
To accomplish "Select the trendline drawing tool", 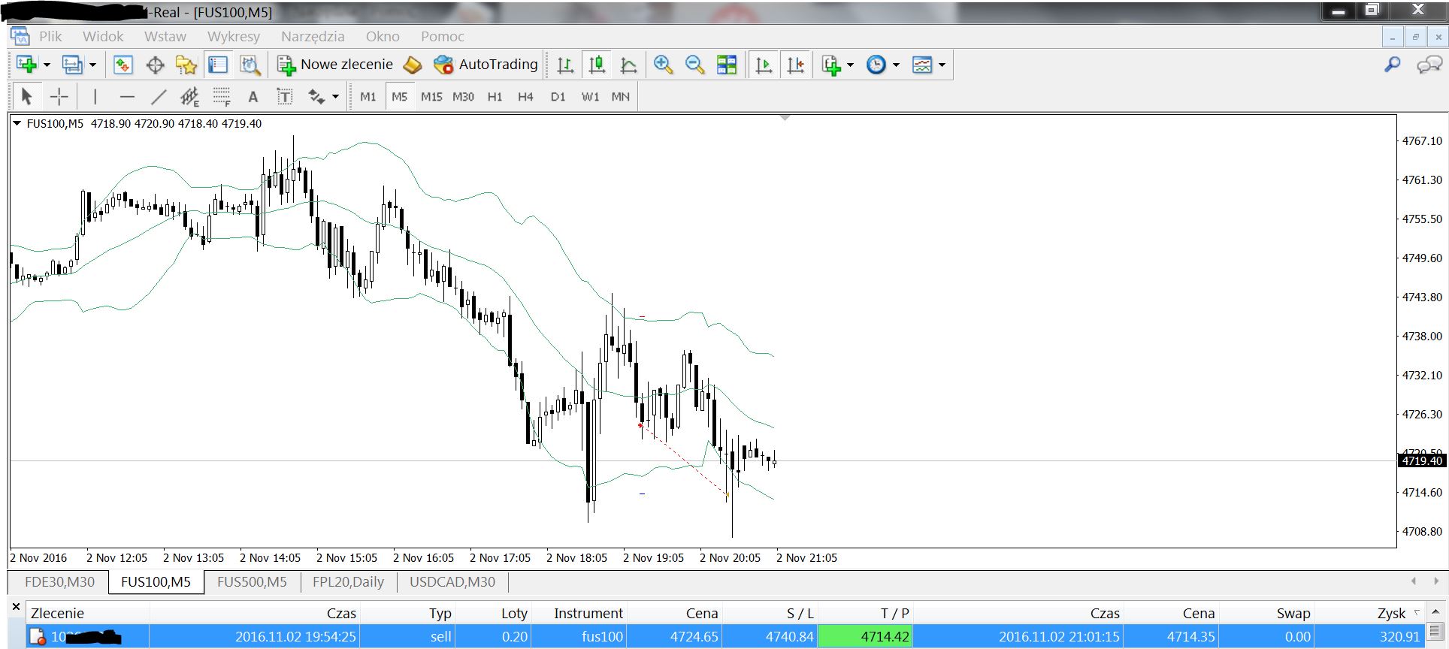I will pyautogui.click(x=158, y=96).
